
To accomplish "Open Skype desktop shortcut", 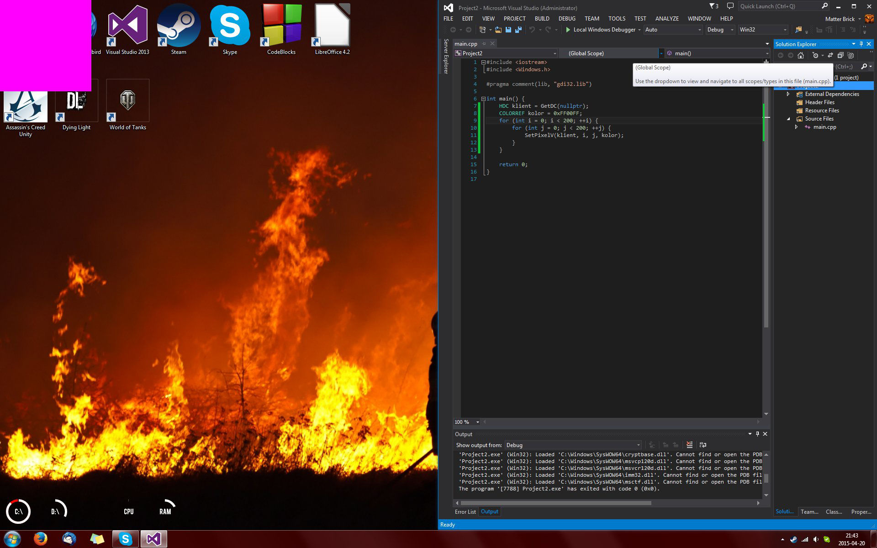I will (230, 30).
